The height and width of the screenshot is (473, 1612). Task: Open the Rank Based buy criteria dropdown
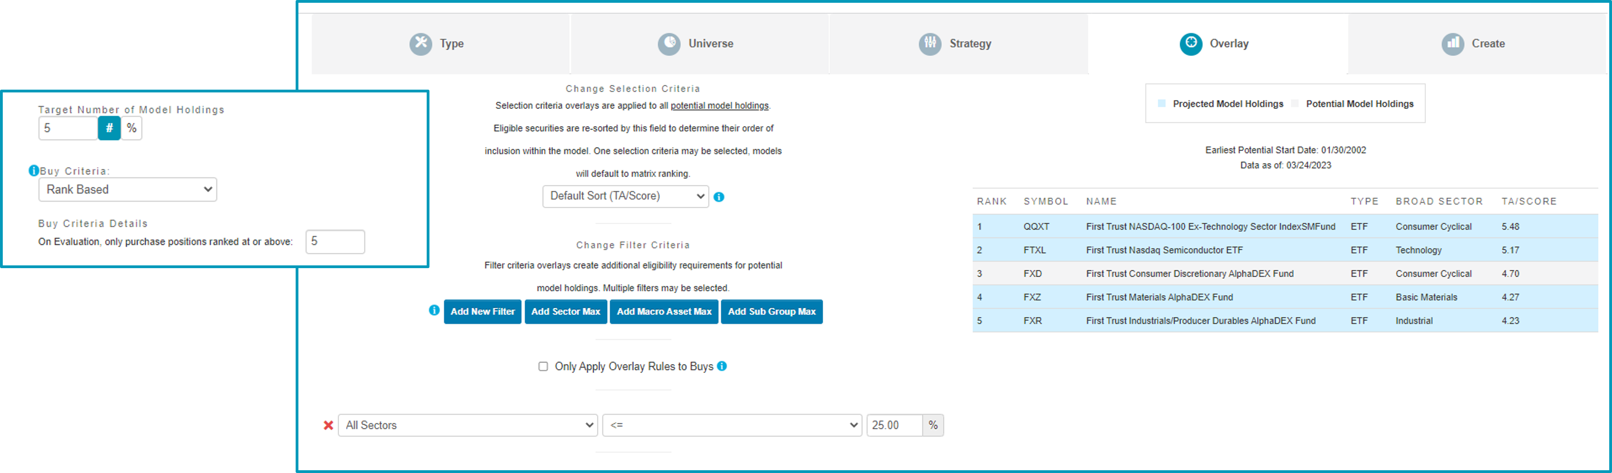pos(128,190)
